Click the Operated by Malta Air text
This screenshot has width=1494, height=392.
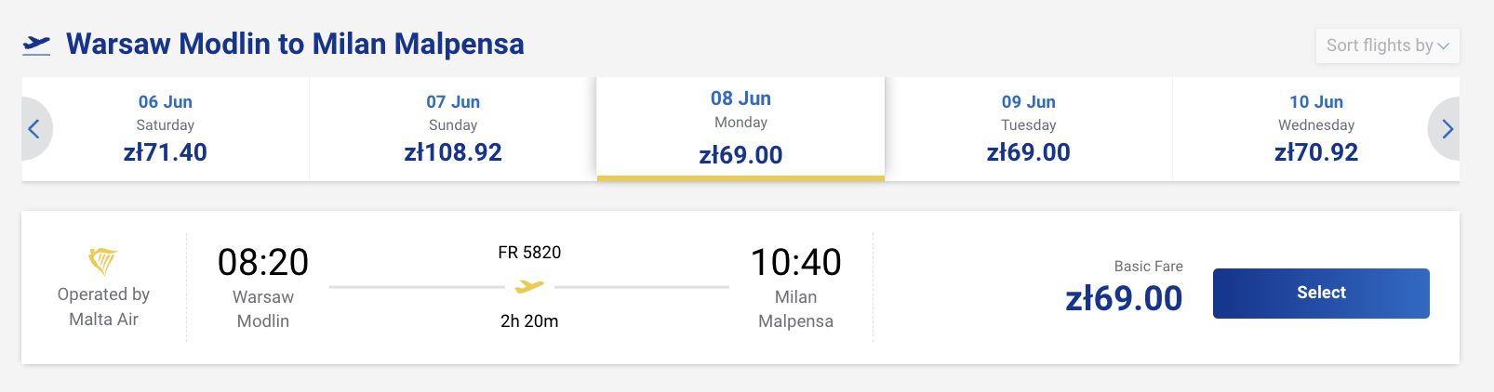[x=103, y=307]
